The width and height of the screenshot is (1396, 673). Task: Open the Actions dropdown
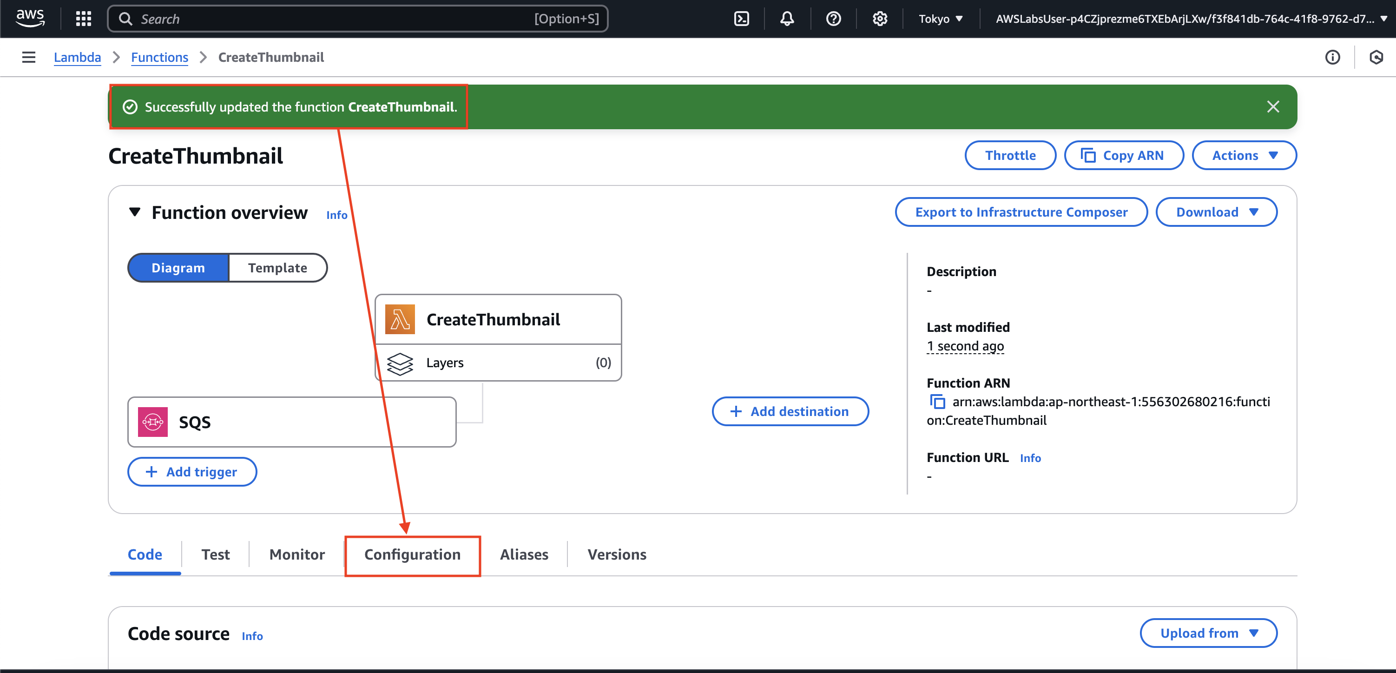coord(1244,156)
